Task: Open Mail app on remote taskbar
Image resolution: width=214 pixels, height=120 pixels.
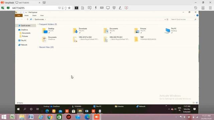Action: [x=60, y=111]
